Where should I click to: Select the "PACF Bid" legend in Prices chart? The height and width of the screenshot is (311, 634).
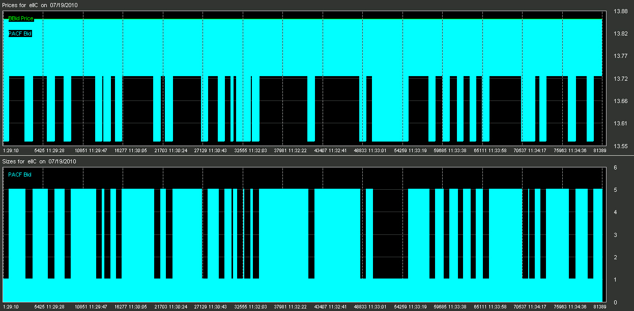(20, 34)
